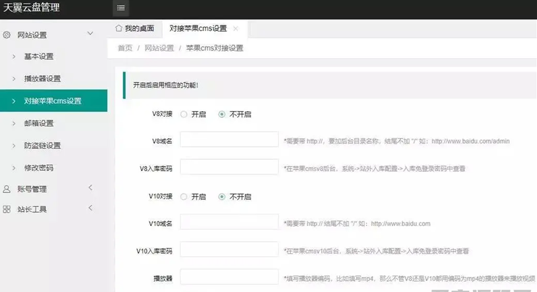The height and width of the screenshot is (292, 537).
Task: Enable the V8对接 开启 radio option
Action: pos(183,114)
